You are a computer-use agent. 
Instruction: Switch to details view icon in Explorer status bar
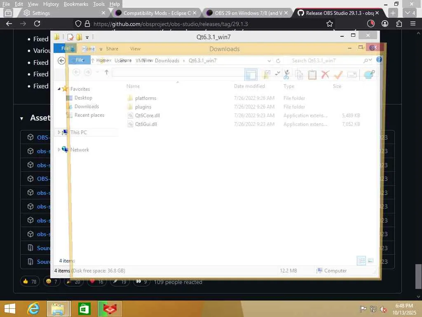tap(361, 261)
